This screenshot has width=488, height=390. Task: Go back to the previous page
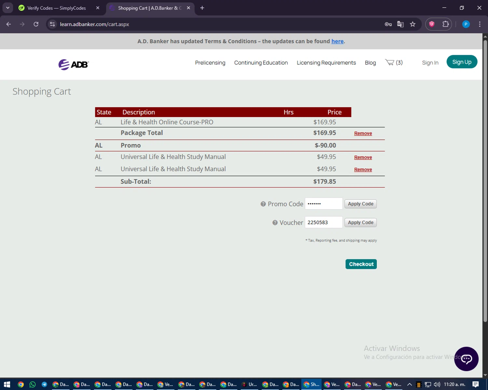tap(9, 24)
